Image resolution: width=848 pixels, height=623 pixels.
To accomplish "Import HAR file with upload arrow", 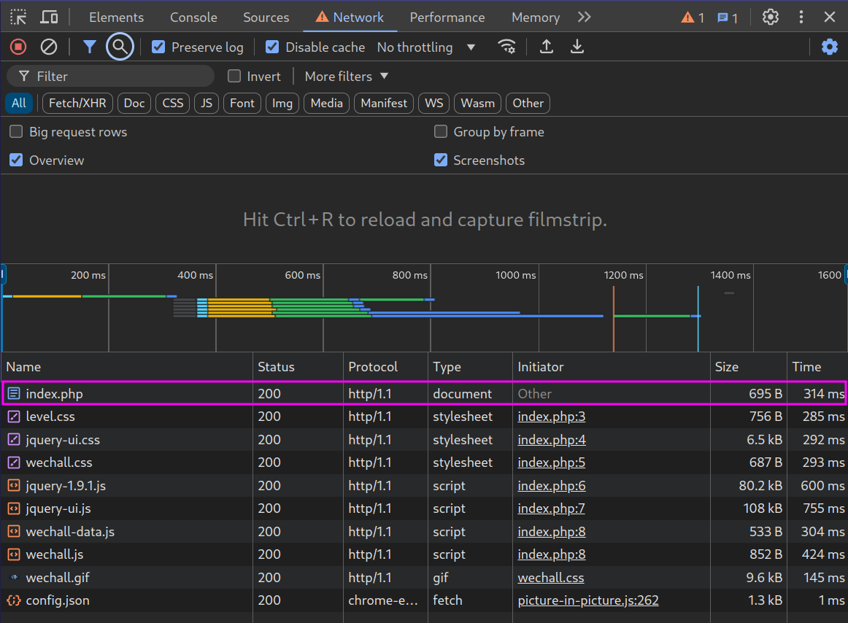I will point(546,47).
